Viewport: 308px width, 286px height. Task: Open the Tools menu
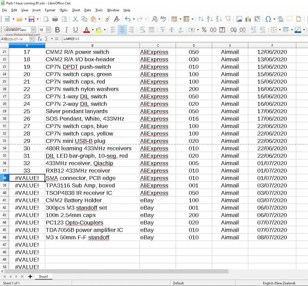[99, 10]
